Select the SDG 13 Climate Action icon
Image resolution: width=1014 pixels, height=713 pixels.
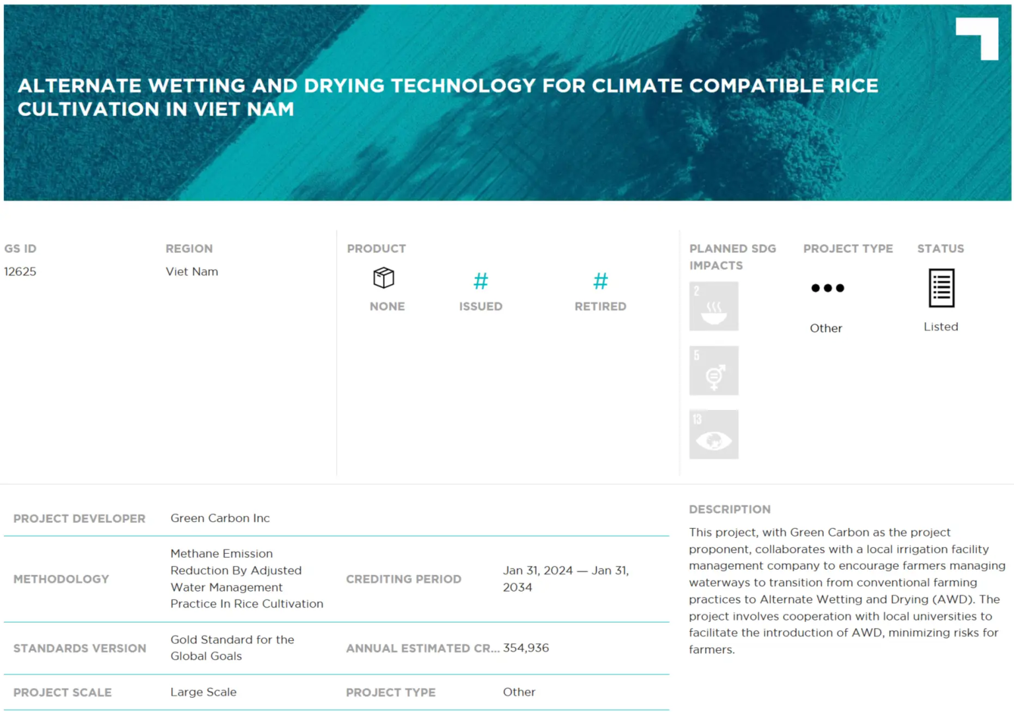[x=714, y=434]
